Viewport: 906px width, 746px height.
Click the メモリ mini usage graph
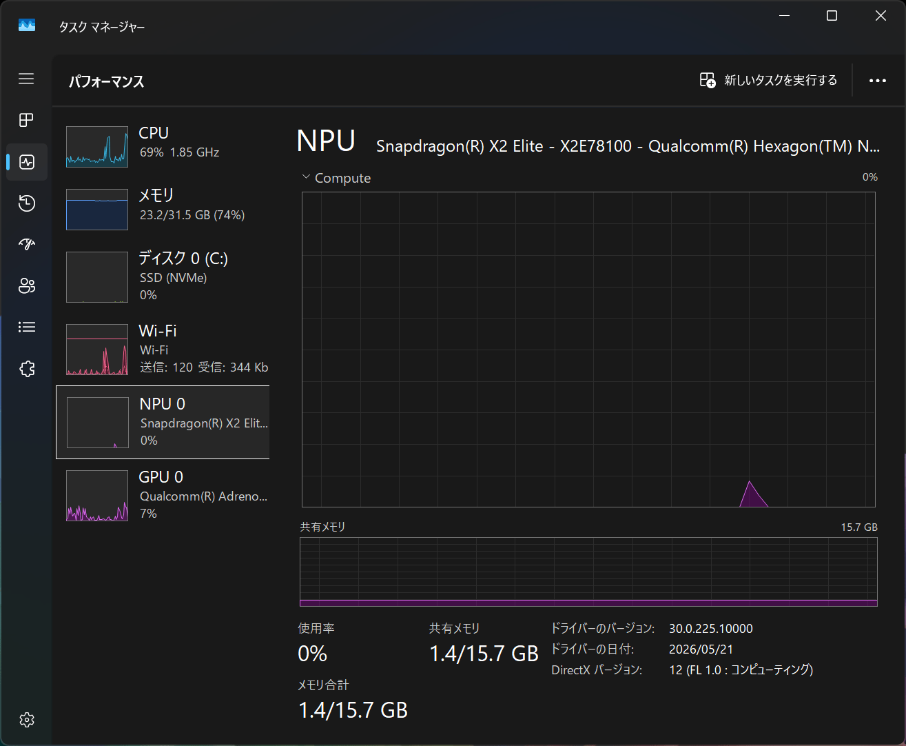pos(97,210)
